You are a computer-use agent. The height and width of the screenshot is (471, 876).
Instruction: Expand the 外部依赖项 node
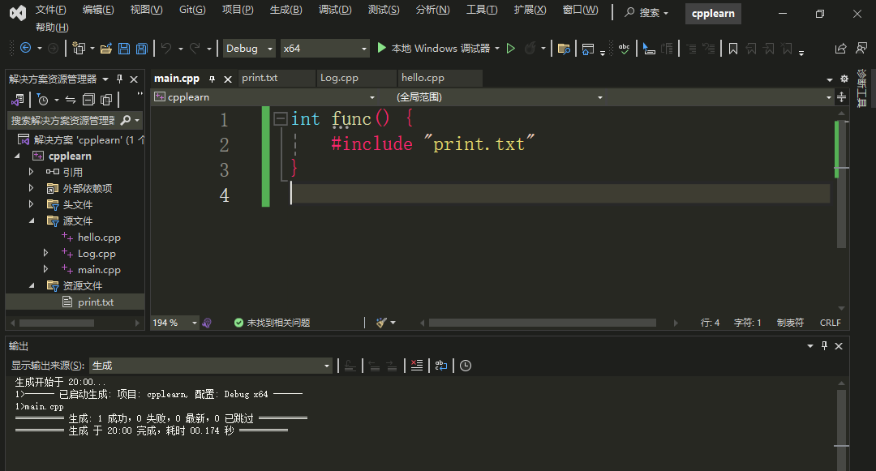pos(32,188)
